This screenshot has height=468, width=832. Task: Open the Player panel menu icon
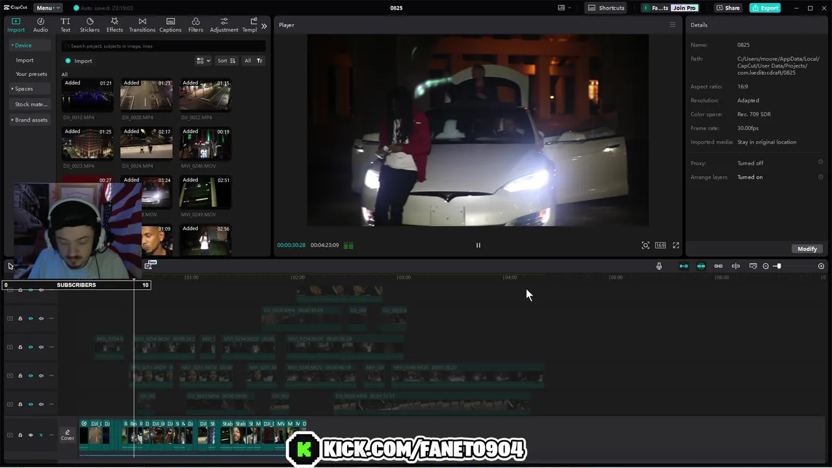click(x=672, y=25)
